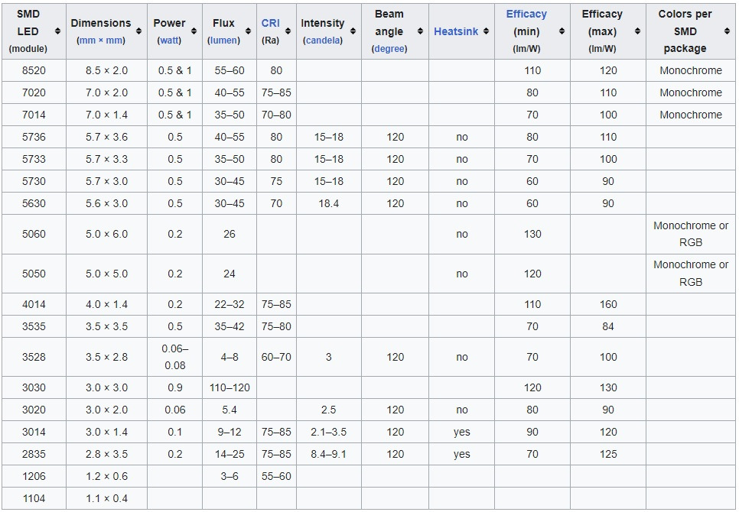Sort by Efficacy (max) column arrows
The height and width of the screenshot is (512, 739).
(x=637, y=31)
